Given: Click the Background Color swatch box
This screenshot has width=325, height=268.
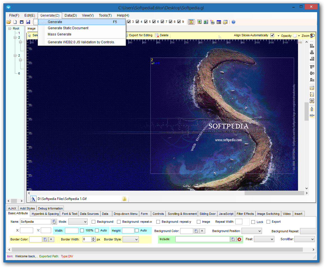Looking at the screenshot, I should [187, 231].
